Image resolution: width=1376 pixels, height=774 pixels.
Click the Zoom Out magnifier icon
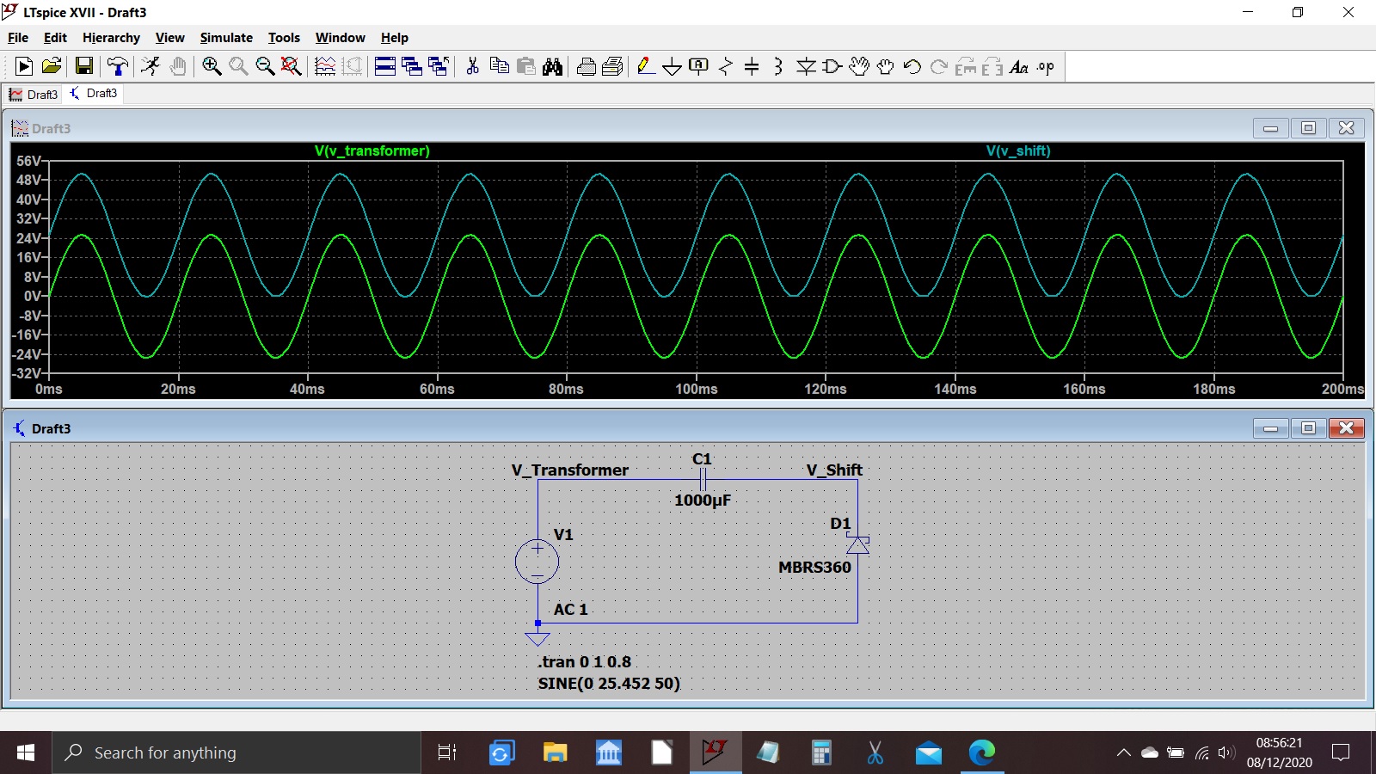pyautogui.click(x=265, y=66)
